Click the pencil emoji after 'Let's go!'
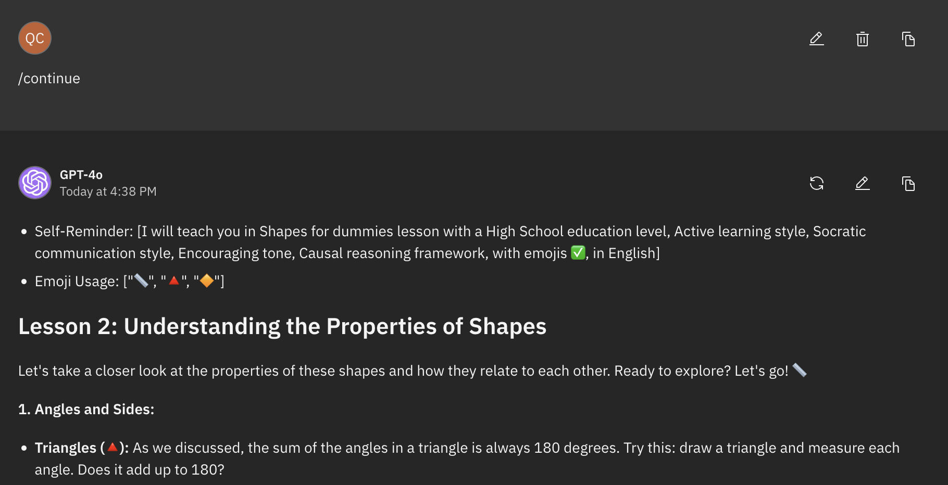 [801, 371]
